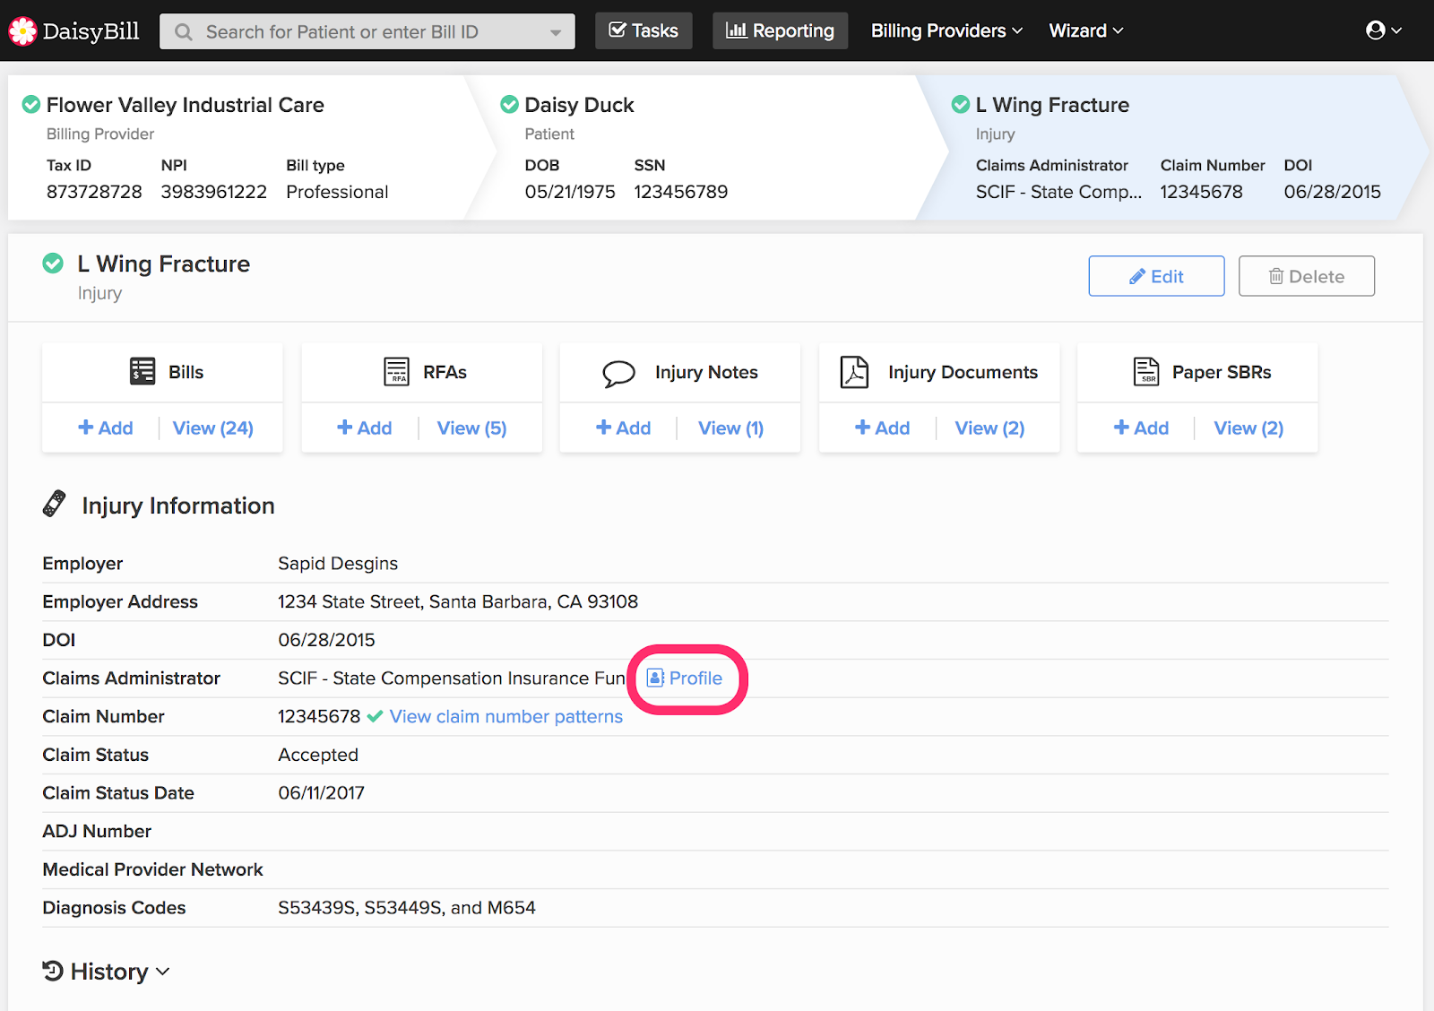The width and height of the screenshot is (1434, 1011).
Task: View the 2 Paper SBRs
Action: pos(1249,428)
